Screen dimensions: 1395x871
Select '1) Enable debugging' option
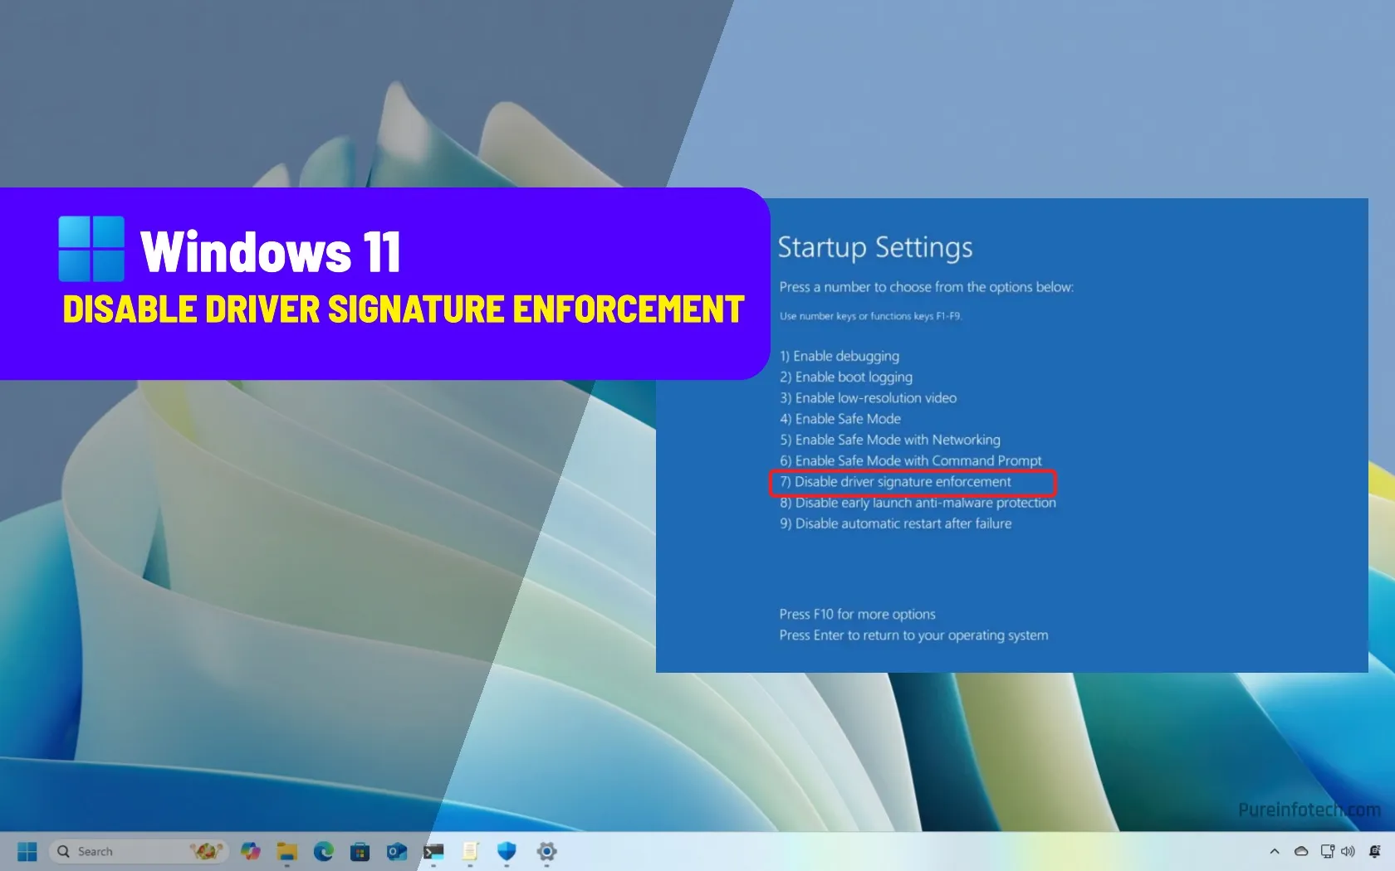click(839, 356)
